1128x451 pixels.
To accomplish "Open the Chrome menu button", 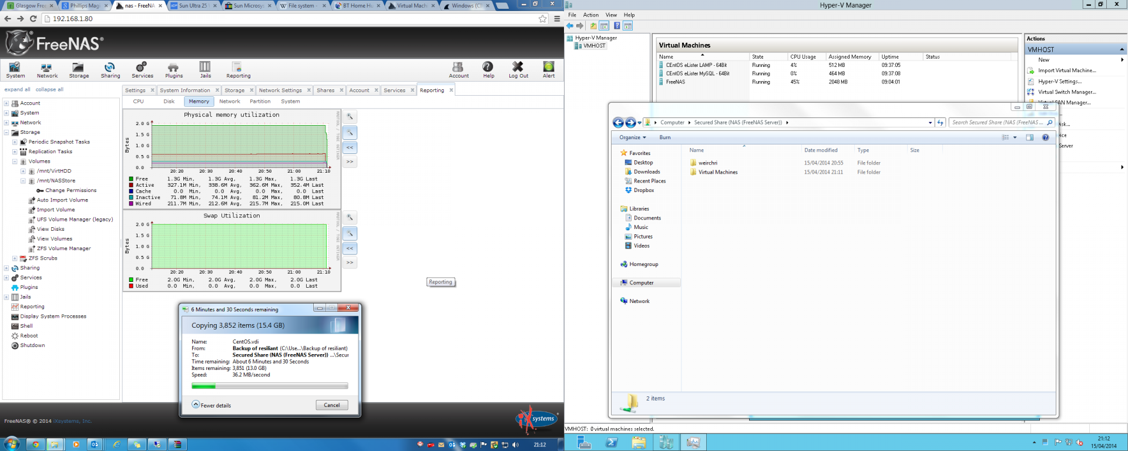I will coord(557,19).
